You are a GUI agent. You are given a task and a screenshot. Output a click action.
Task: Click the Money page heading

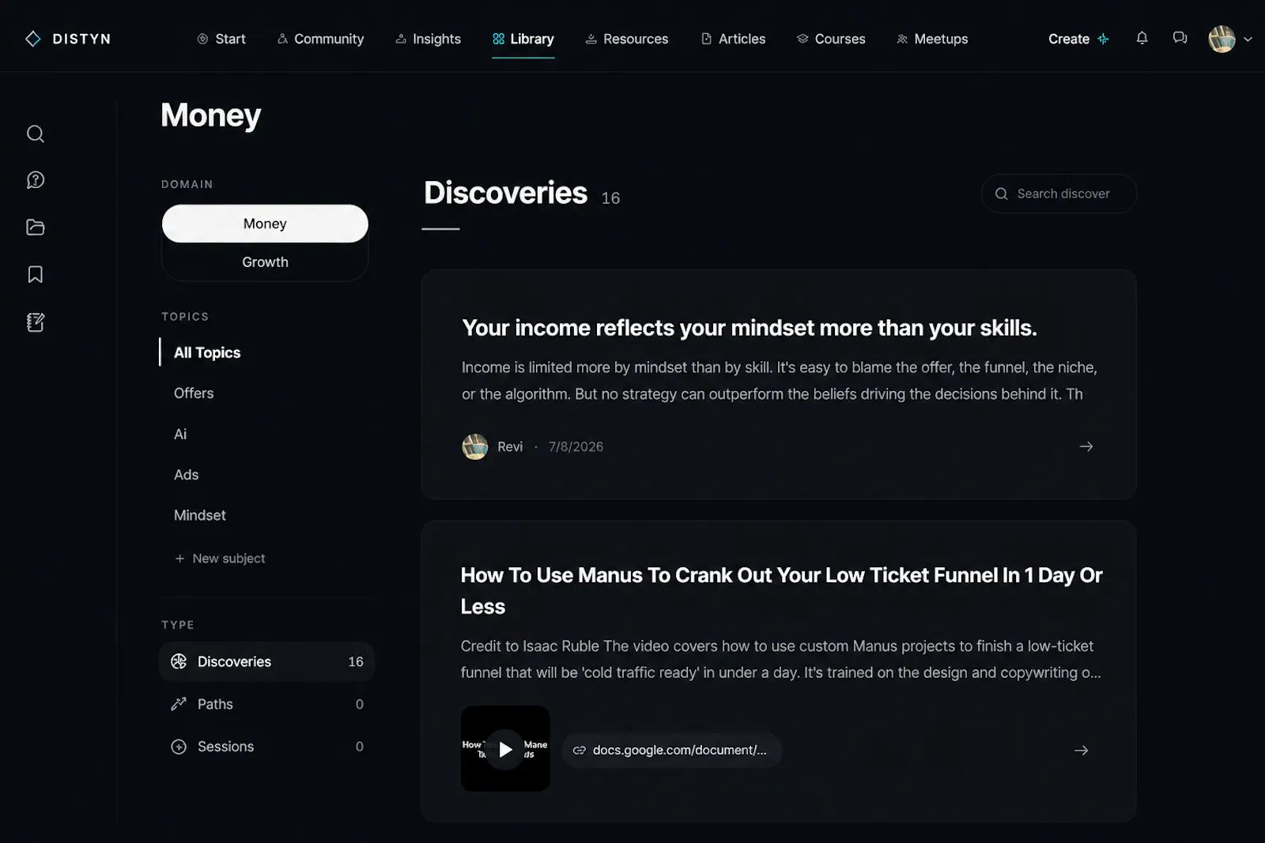pos(210,115)
